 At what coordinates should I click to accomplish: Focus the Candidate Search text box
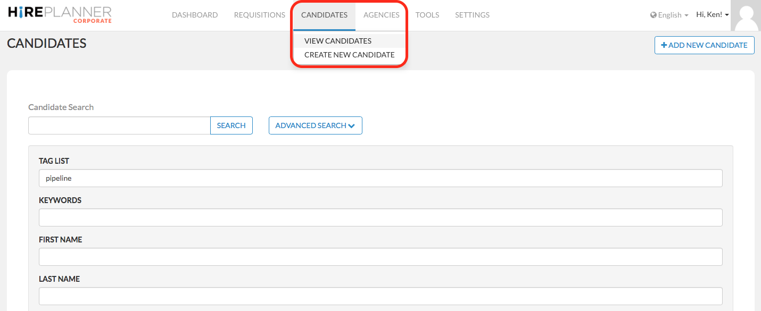119,125
